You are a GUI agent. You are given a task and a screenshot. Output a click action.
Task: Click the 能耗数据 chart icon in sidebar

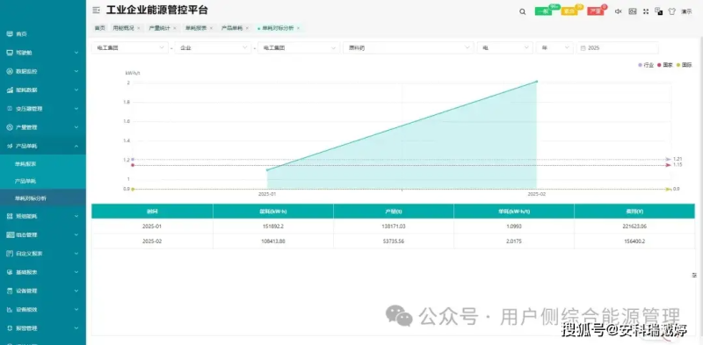[x=10, y=90]
